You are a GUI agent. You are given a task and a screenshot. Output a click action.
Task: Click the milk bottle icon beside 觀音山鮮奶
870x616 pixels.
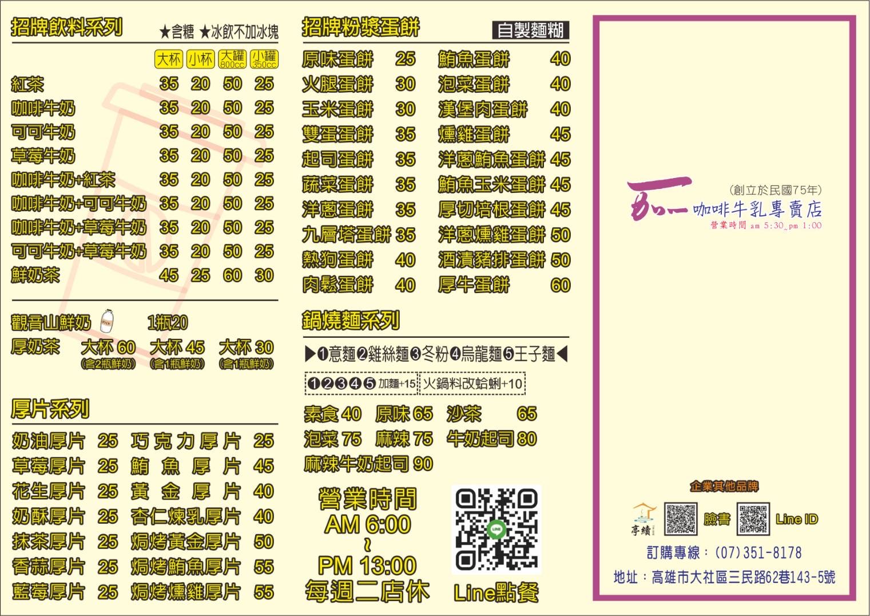click(x=107, y=322)
